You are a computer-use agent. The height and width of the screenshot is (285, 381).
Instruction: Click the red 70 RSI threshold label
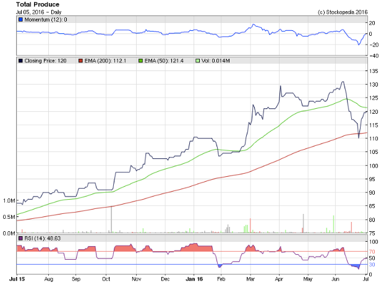372,252
